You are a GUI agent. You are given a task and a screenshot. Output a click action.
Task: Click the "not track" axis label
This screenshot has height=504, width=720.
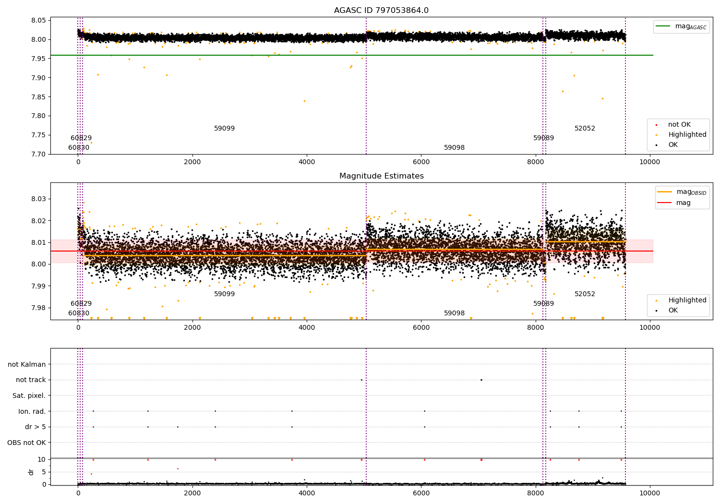click(x=31, y=380)
